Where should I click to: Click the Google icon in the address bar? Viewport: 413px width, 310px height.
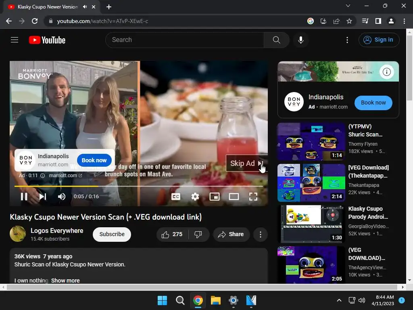[x=311, y=21]
